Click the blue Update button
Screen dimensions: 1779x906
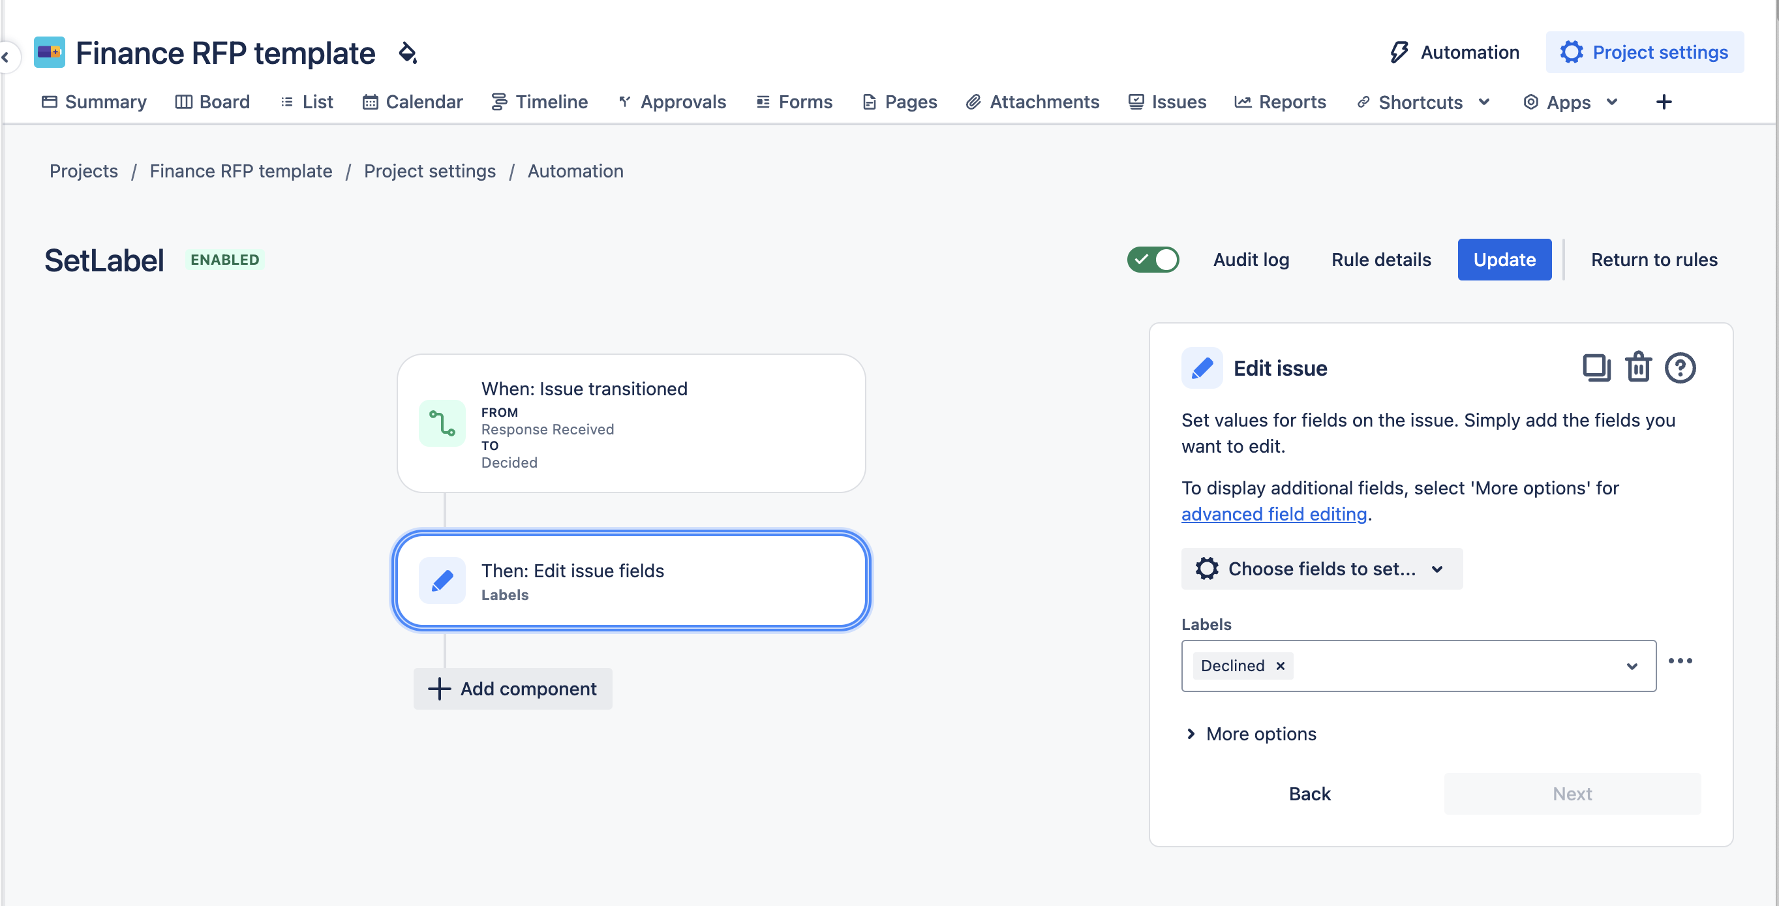click(x=1504, y=260)
